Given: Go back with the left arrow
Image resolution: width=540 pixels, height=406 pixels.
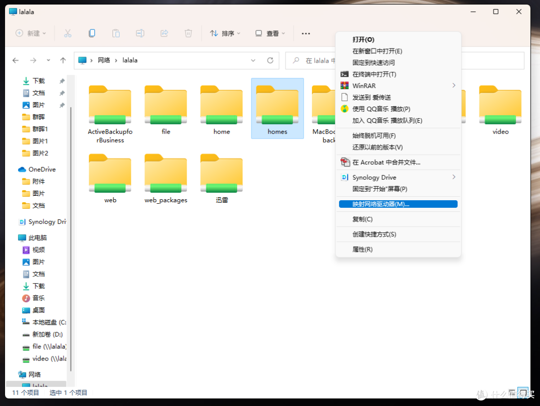Looking at the screenshot, I should [x=15, y=61].
